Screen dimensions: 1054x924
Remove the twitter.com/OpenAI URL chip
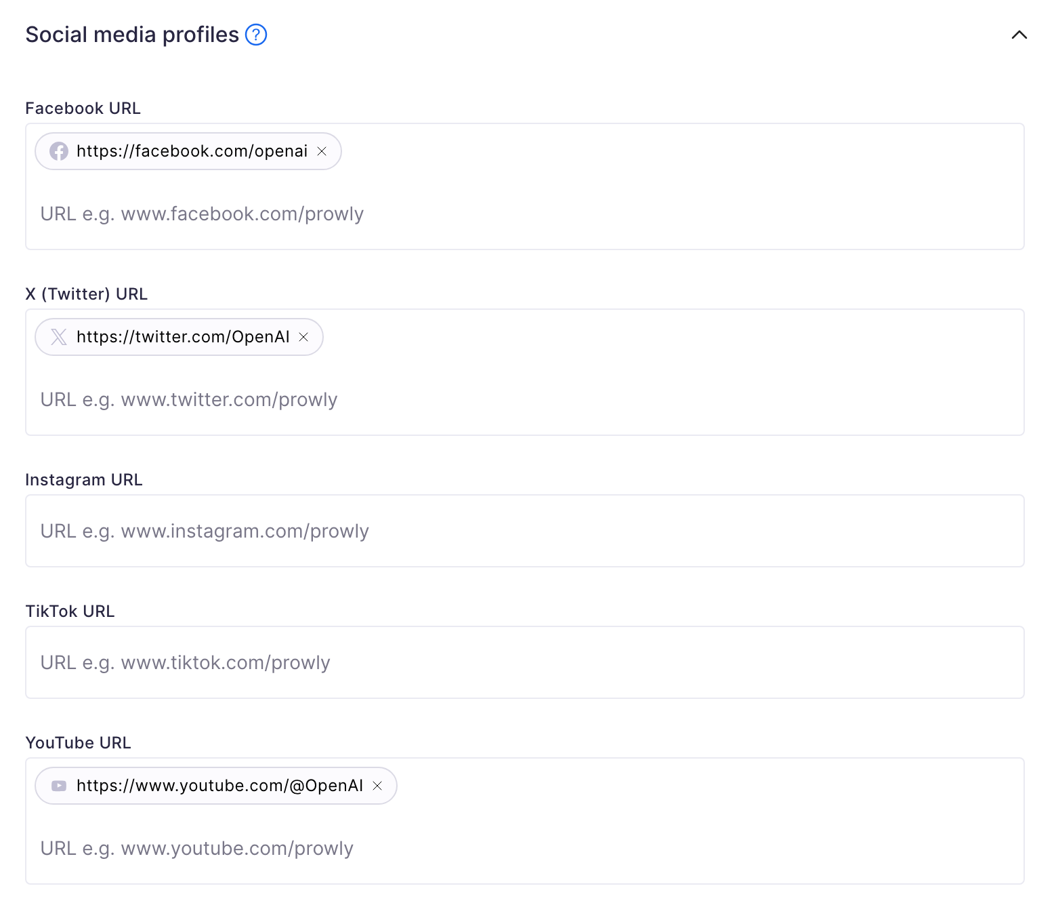(x=303, y=337)
